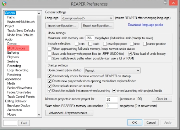The width and height of the screenshot is (180, 130).
Task: Toggle keep newest undo states checkbox
Action: point(49,49)
